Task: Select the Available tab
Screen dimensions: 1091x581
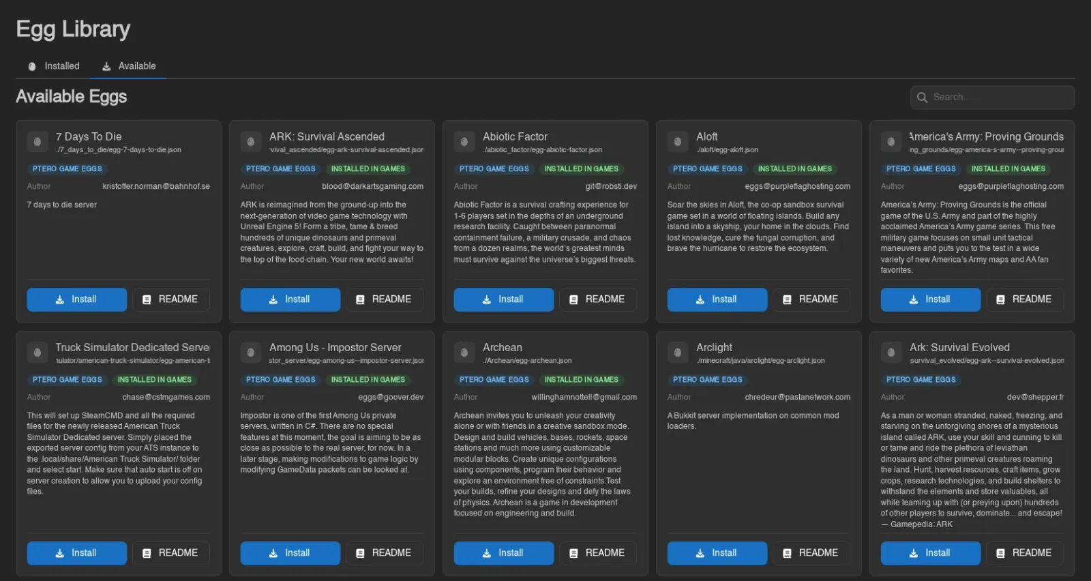Action: [129, 66]
